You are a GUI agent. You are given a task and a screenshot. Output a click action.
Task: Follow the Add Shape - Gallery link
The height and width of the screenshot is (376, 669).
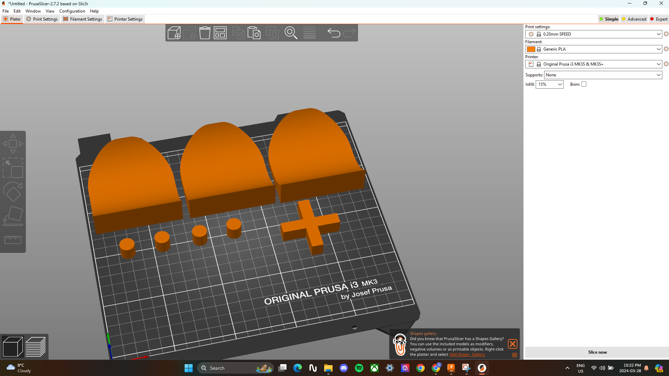click(x=467, y=355)
